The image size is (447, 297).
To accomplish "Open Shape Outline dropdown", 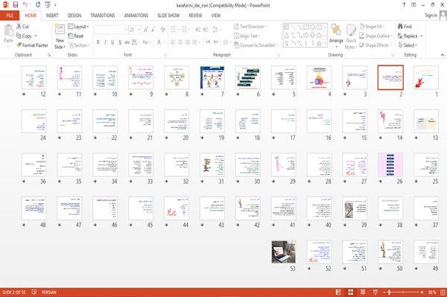I will click(x=375, y=36).
